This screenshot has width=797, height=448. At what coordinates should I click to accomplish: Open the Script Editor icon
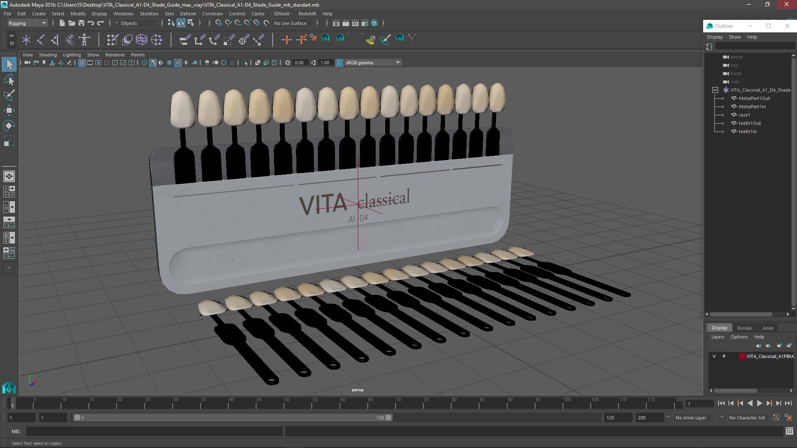[789, 431]
